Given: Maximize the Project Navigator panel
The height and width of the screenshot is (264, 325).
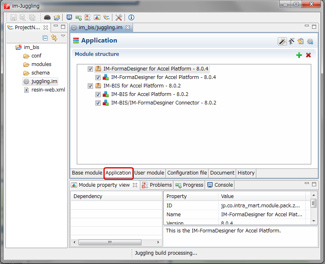Looking at the screenshot, I should (63, 27).
